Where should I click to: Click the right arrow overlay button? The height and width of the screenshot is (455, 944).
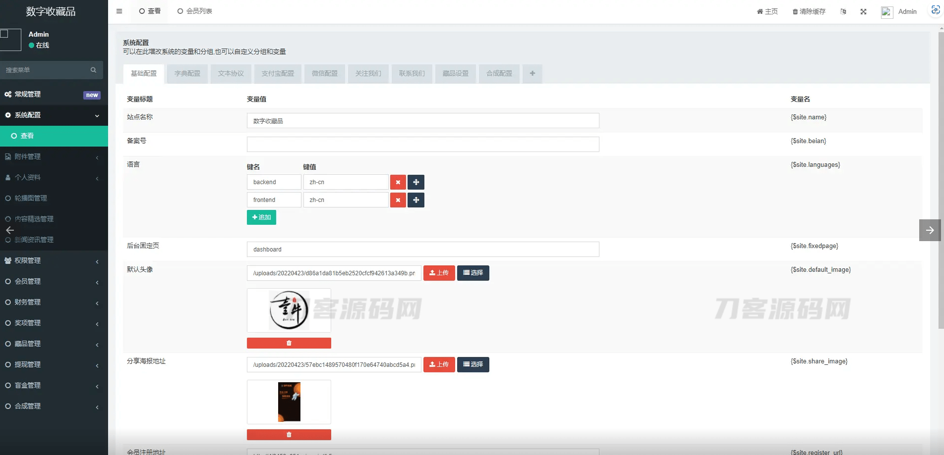coord(930,230)
